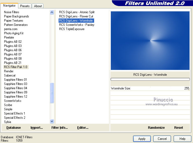This screenshot has height=143, width=193.
Task: Open the Editor... option
Action: (83, 127)
